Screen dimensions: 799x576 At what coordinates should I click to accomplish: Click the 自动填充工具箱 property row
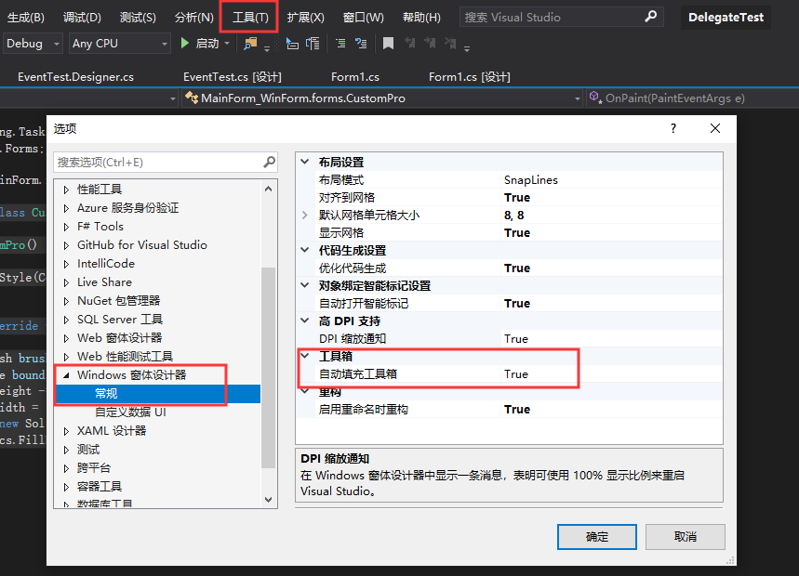coord(510,374)
